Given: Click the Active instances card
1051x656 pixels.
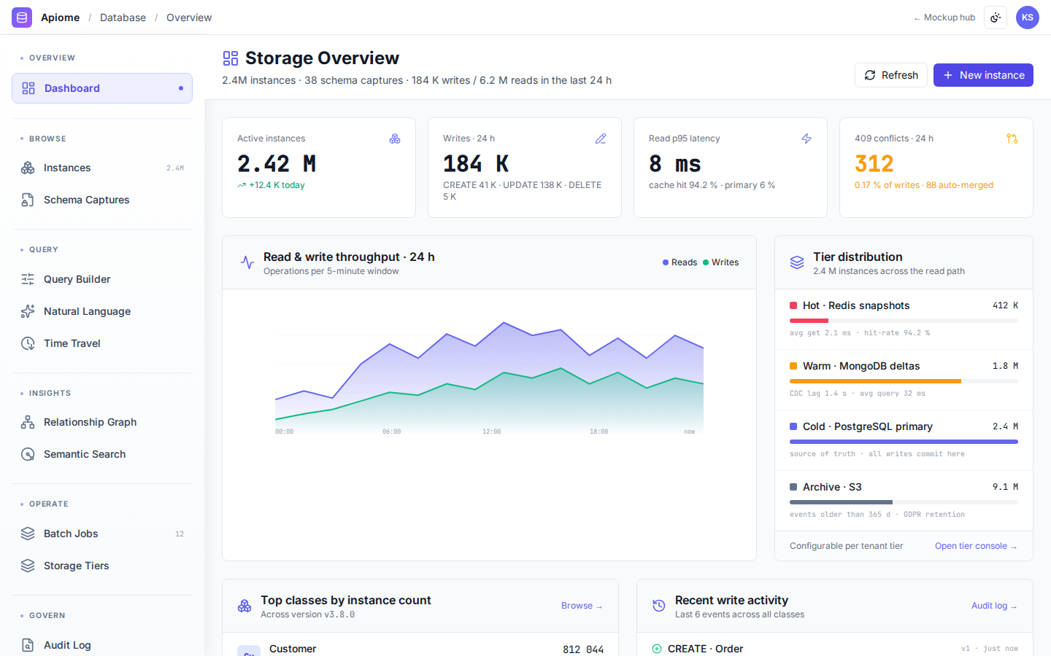Looking at the screenshot, I should (319, 168).
